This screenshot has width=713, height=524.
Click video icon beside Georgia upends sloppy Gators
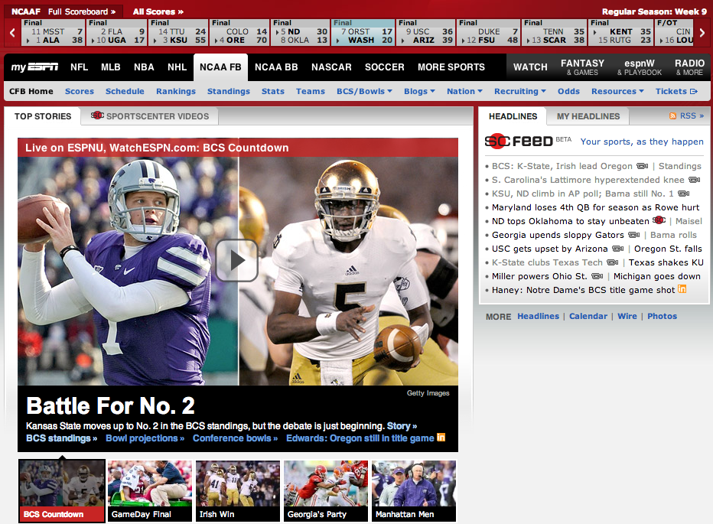(x=634, y=235)
